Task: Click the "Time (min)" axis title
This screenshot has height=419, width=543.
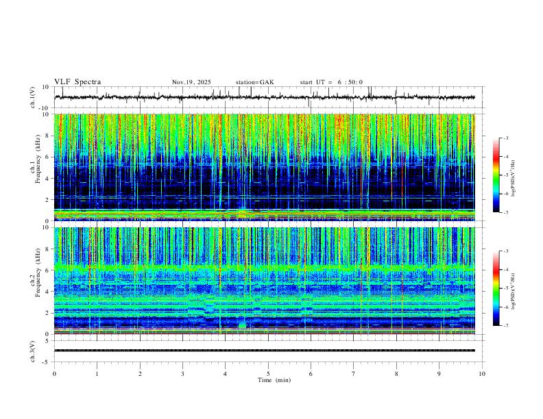Action: (x=274, y=380)
